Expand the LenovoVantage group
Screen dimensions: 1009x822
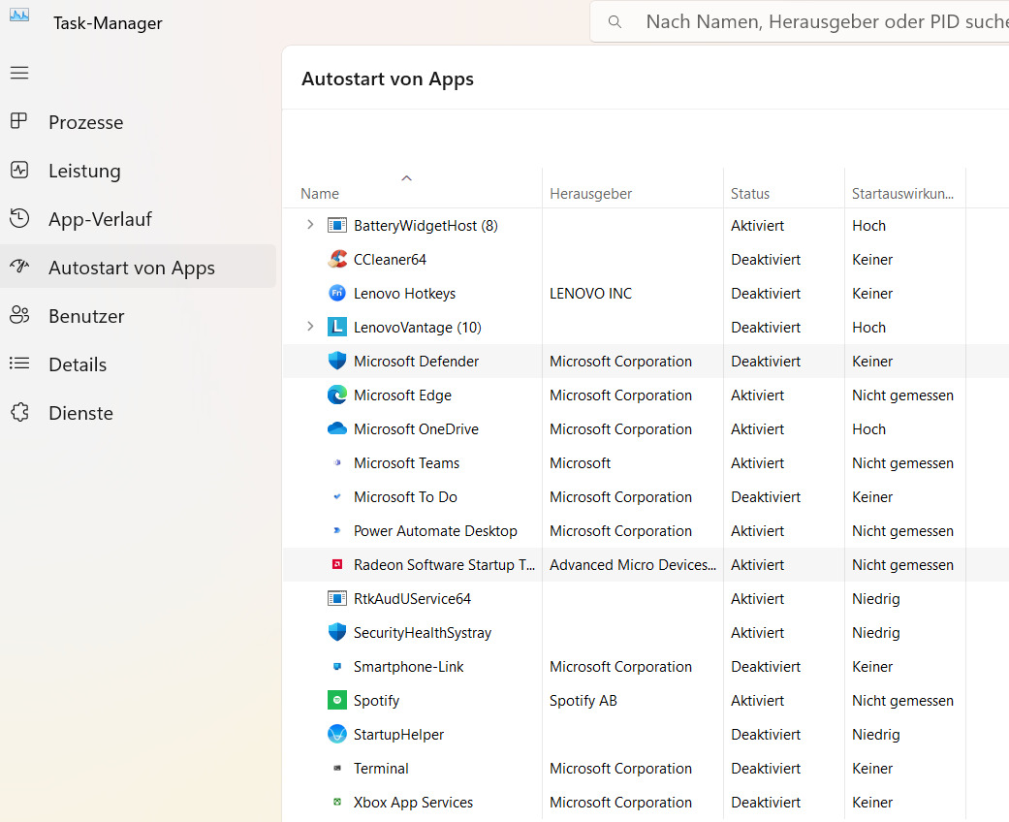[x=310, y=327]
